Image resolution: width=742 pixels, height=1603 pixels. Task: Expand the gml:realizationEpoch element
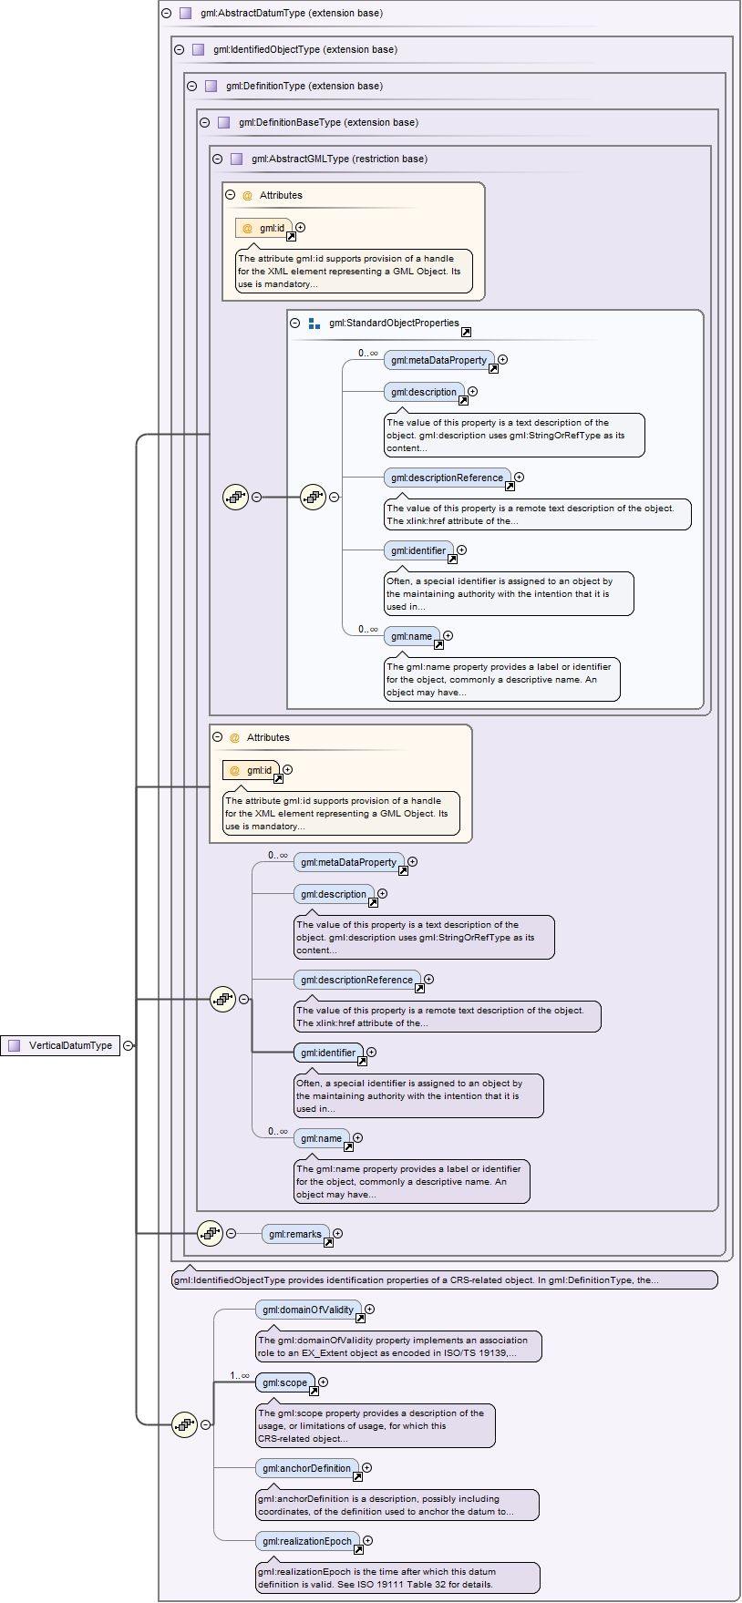367,1541
